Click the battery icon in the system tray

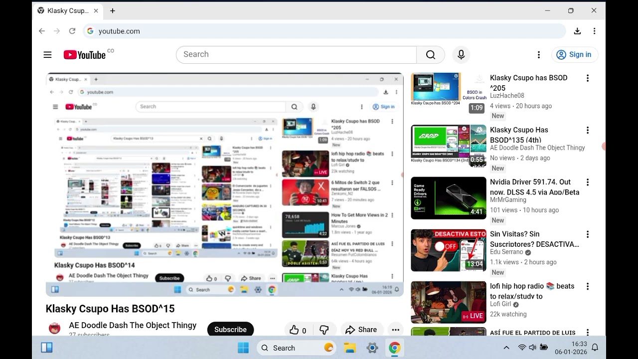(x=544, y=348)
